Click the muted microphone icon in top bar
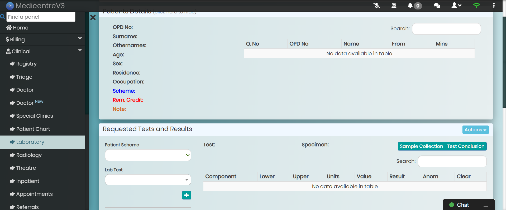The width and height of the screenshot is (506, 210). [x=376, y=6]
